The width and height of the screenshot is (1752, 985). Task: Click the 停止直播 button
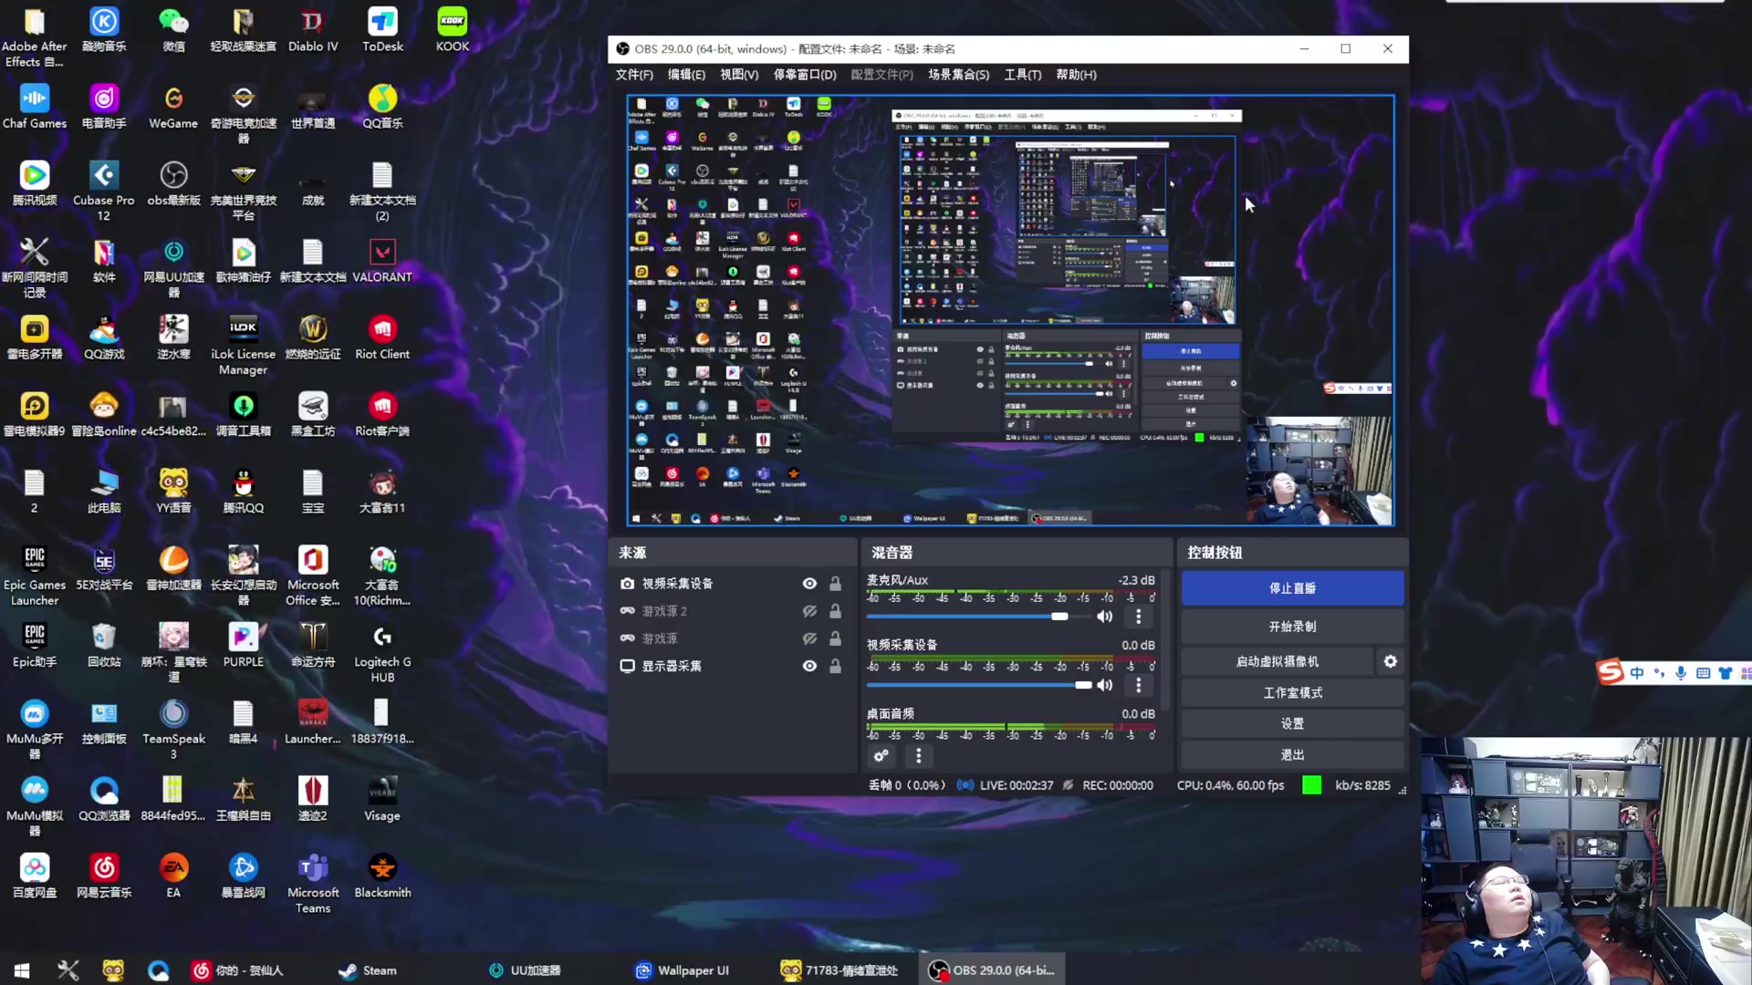pyautogui.click(x=1292, y=588)
